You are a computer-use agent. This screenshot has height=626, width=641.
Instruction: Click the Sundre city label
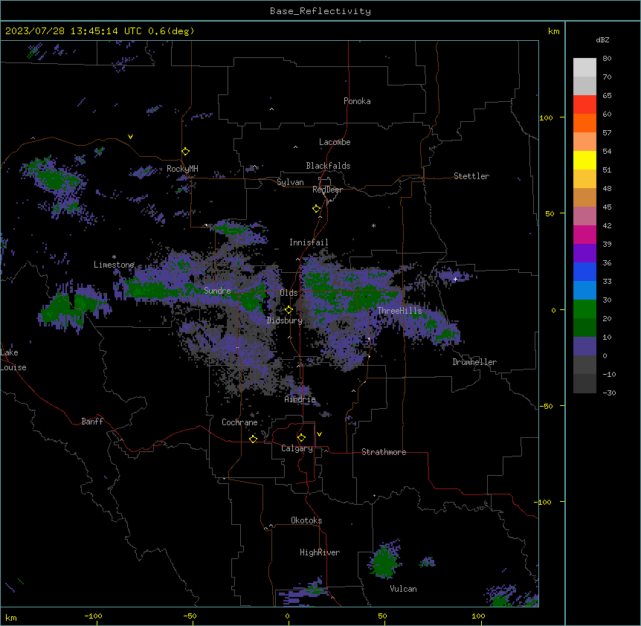tap(217, 291)
